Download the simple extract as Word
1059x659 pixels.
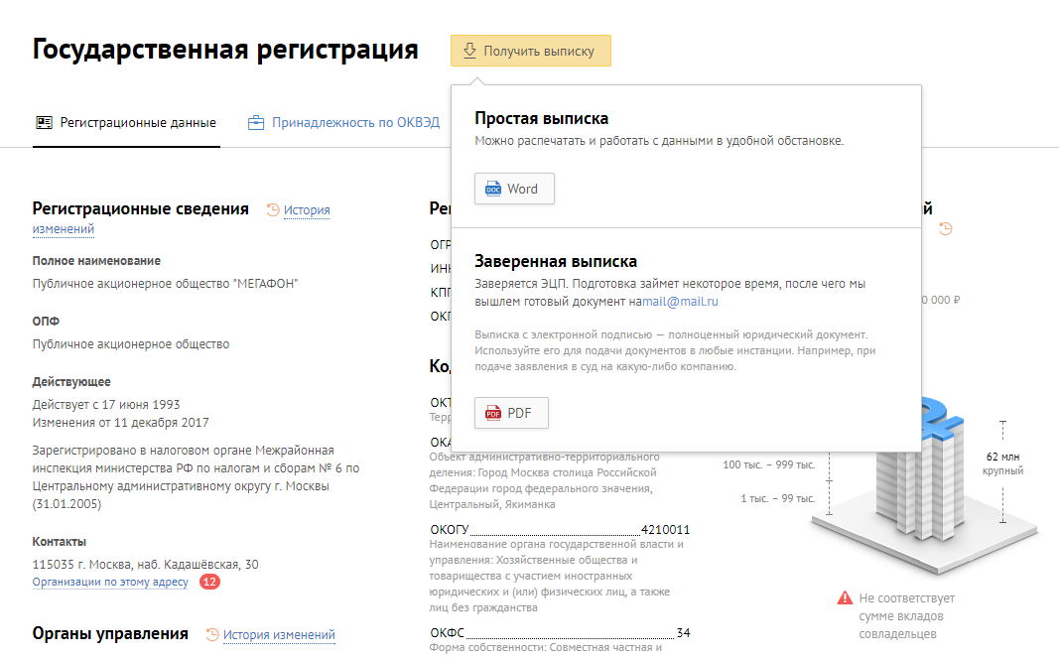click(x=514, y=189)
